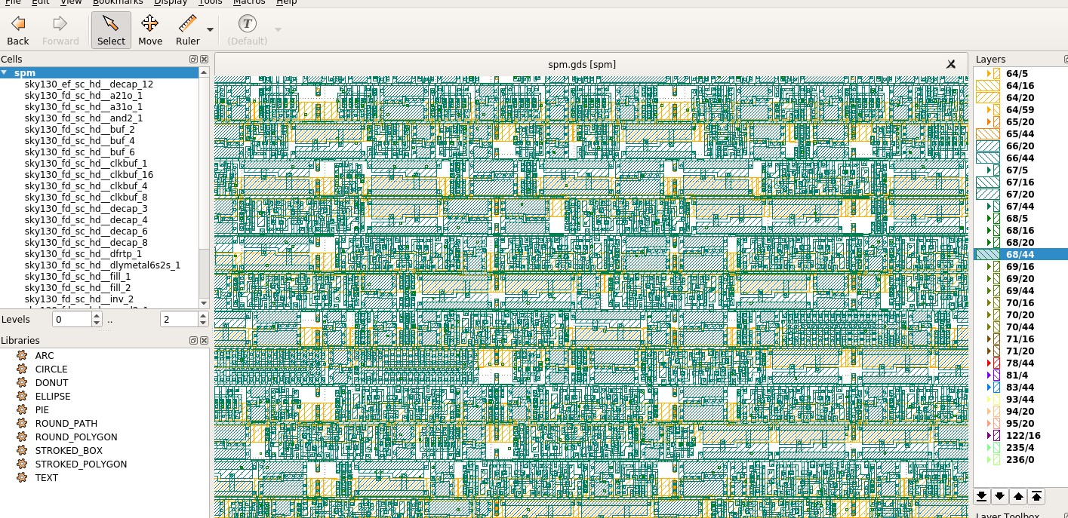Viewport: 1068px width, 518px height.
Task: Move selected layer to bottom of list
Action: click(x=982, y=496)
